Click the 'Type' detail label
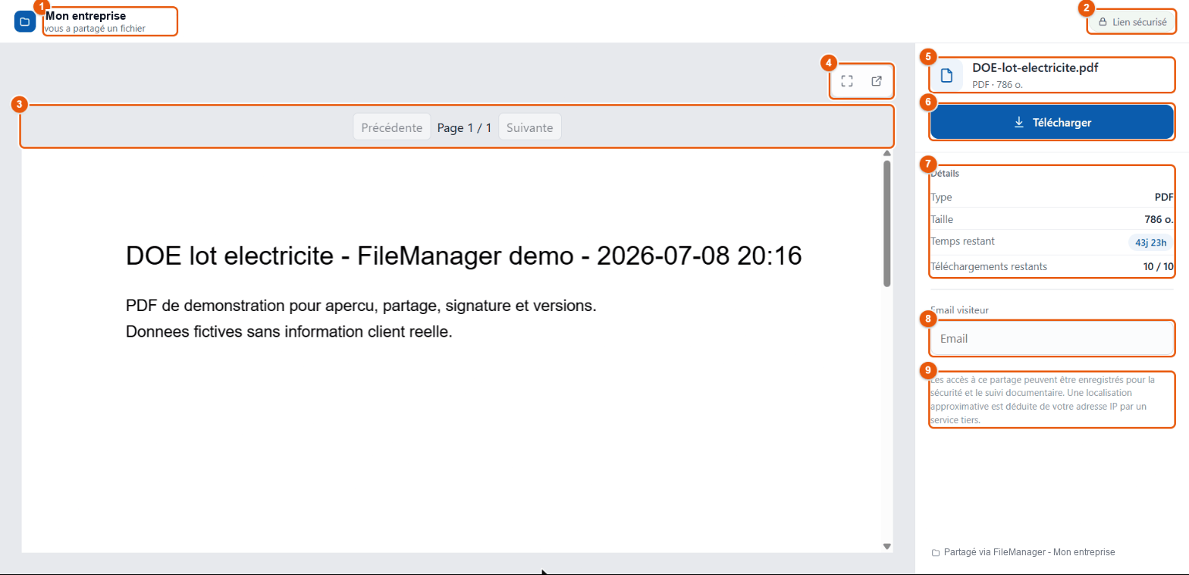Viewport: 1189px width, 575px height. (x=941, y=197)
